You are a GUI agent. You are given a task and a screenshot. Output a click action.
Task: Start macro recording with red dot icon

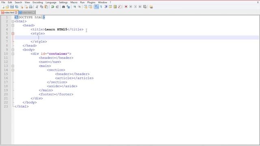(126, 7)
